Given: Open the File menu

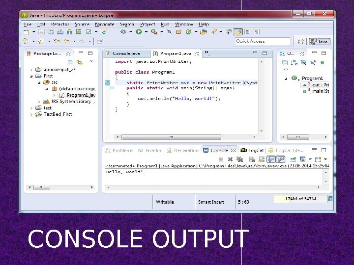Looking at the screenshot, I should point(28,24).
